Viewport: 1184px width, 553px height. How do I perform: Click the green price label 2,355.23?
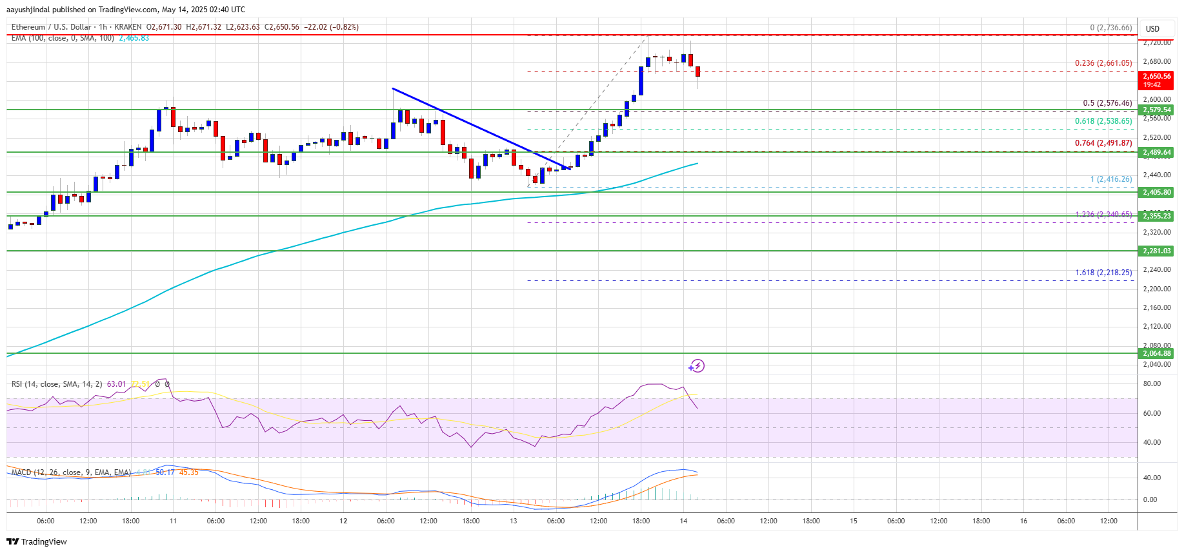(1156, 216)
